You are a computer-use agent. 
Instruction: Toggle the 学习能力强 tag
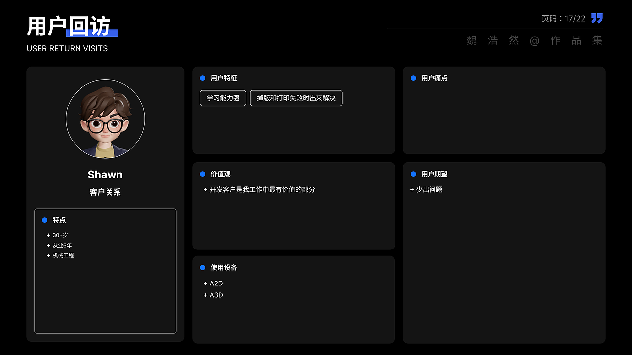pyautogui.click(x=223, y=98)
